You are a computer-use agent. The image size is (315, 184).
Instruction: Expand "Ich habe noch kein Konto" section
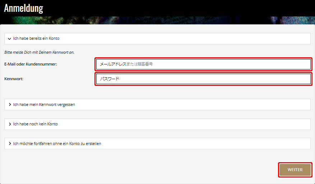point(36,124)
